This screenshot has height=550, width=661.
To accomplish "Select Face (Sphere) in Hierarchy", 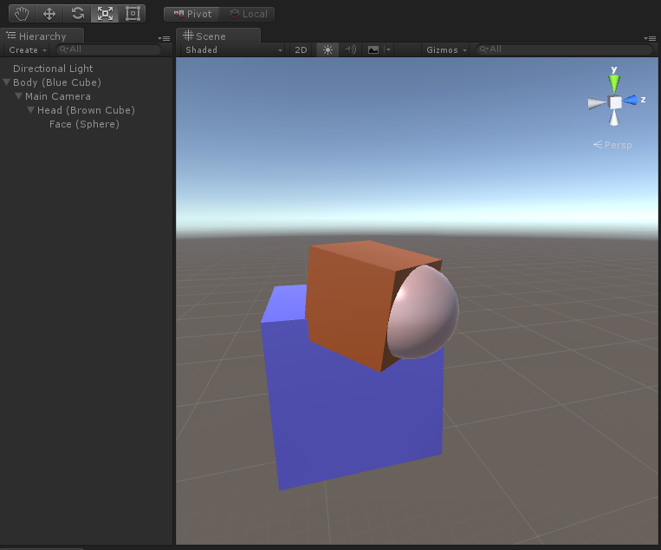I will point(84,124).
